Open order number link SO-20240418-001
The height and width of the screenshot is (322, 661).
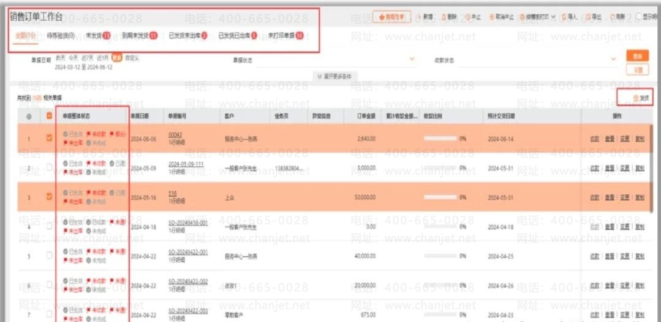point(188,223)
